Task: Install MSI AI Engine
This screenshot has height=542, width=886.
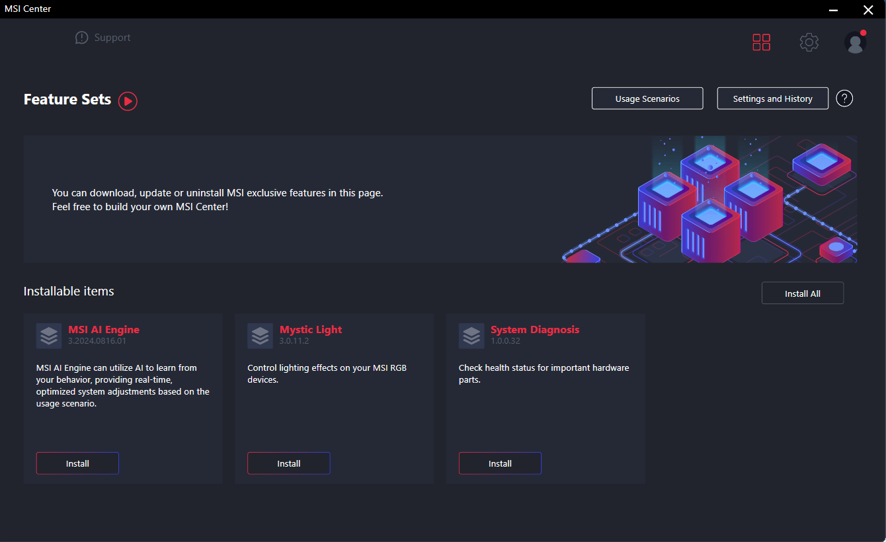Action: [77, 463]
